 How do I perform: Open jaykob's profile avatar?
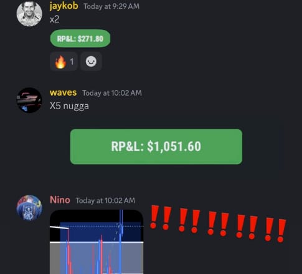tap(29, 13)
